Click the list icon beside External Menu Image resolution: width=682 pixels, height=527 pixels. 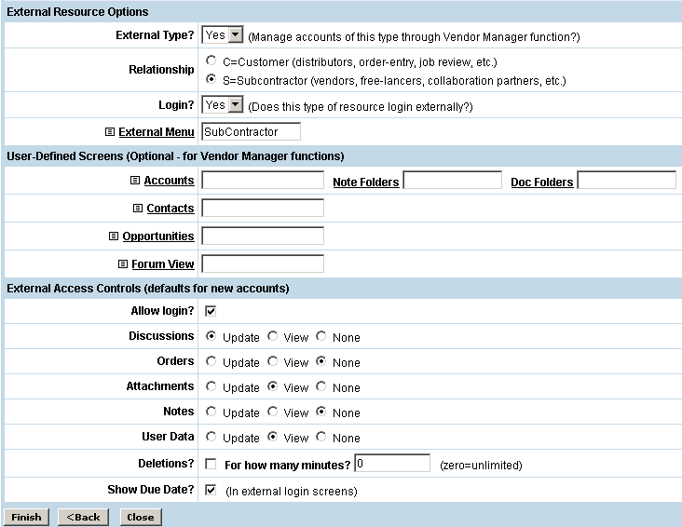point(110,132)
